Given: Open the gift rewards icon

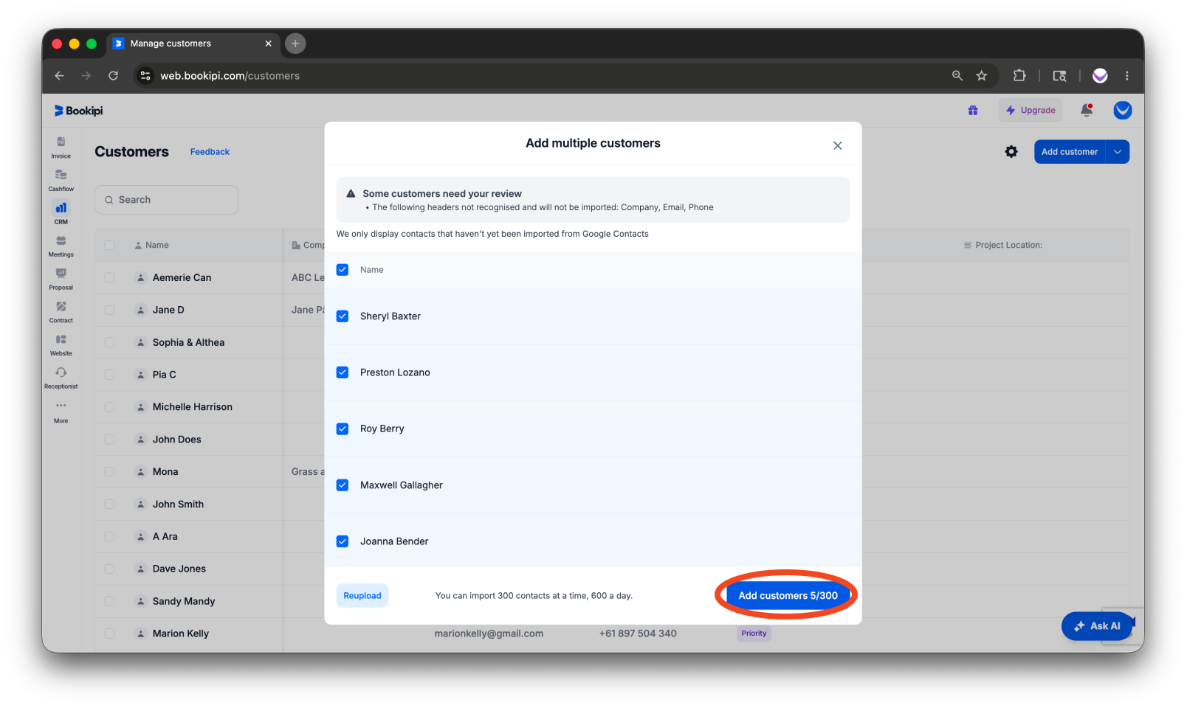Looking at the screenshot, I should tap(973, 111).
